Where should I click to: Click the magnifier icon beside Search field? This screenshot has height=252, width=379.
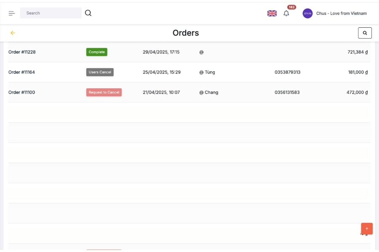88,13
